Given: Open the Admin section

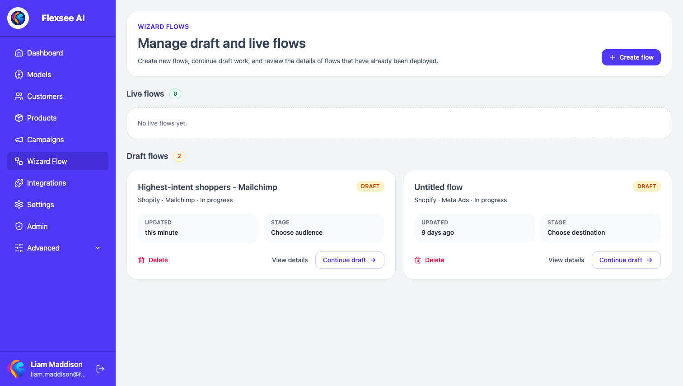Looking at the screenshot, I should [x=58, y=226].
